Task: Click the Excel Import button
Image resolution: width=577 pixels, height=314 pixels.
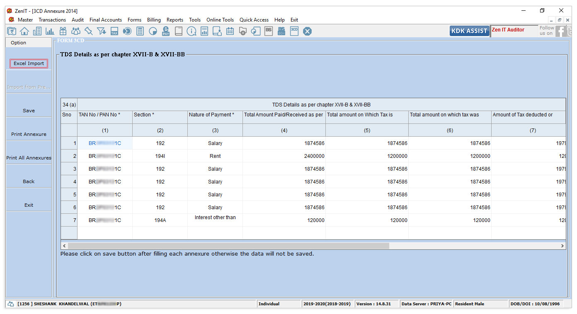Action: click(29, 63)
